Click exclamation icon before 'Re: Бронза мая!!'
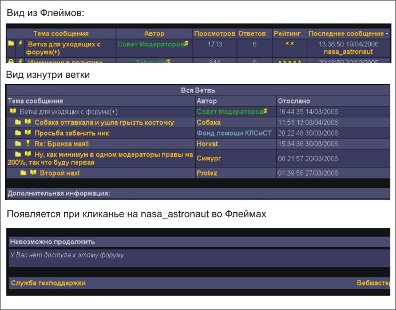396x310 pixels. coord(27,144)
